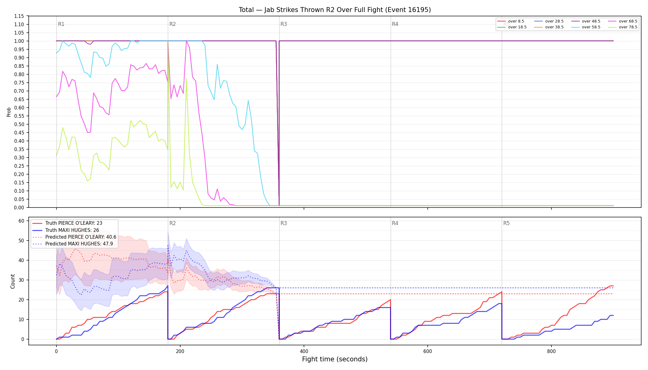The width and height of the screenshot is (648, 370).
Task: Click the 10 tick on the Count axis
Action: pyautogui.click(x=22, y=319)
